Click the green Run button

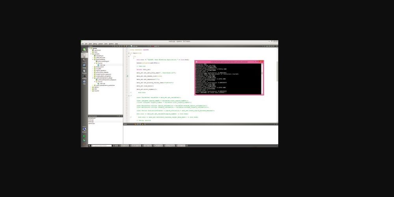tap(84, 136)
